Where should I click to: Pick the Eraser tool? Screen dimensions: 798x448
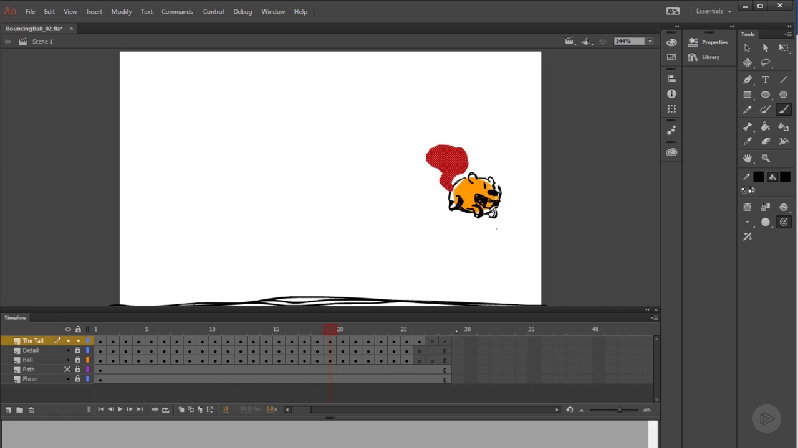click(x=766, y=141)
